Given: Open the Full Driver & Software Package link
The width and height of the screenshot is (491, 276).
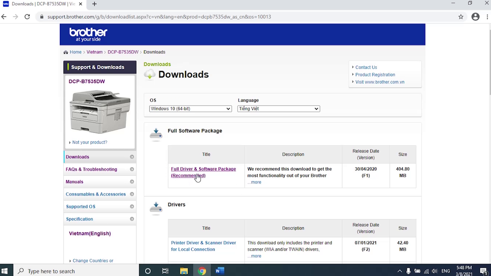Looking at the screenshot, I should click(203, 169).
